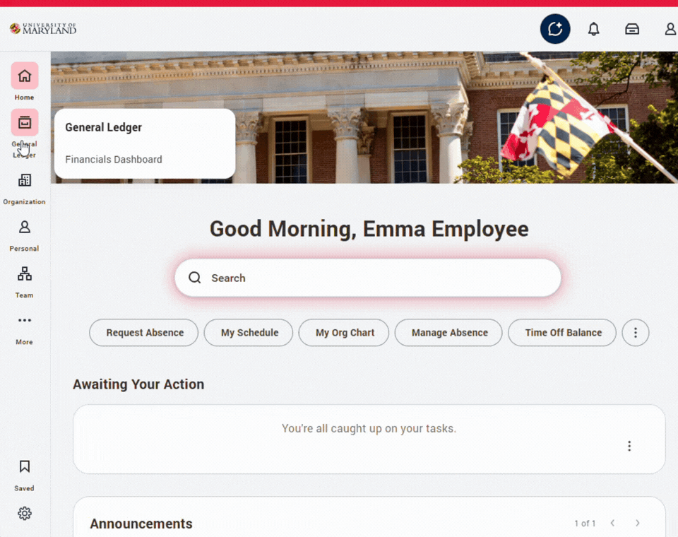
Task: Open Time Off Balance
Action: (x=562, y=333)
